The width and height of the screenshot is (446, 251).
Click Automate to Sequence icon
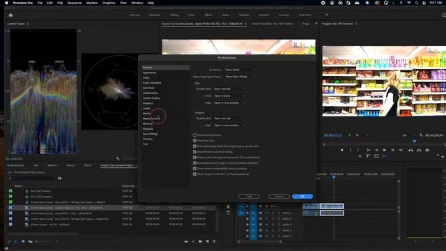pos(186,241)
